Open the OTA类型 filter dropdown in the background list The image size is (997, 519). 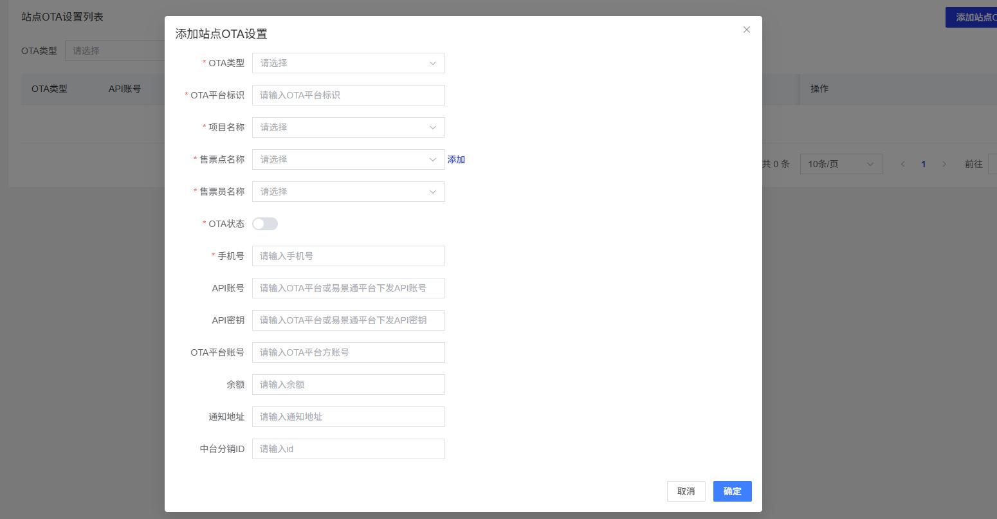point(114,51)
